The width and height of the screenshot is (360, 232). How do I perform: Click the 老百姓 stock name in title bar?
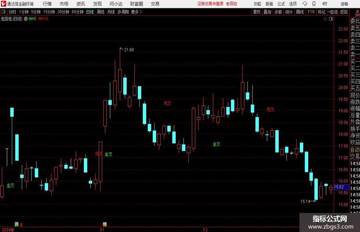coord(232,4)
